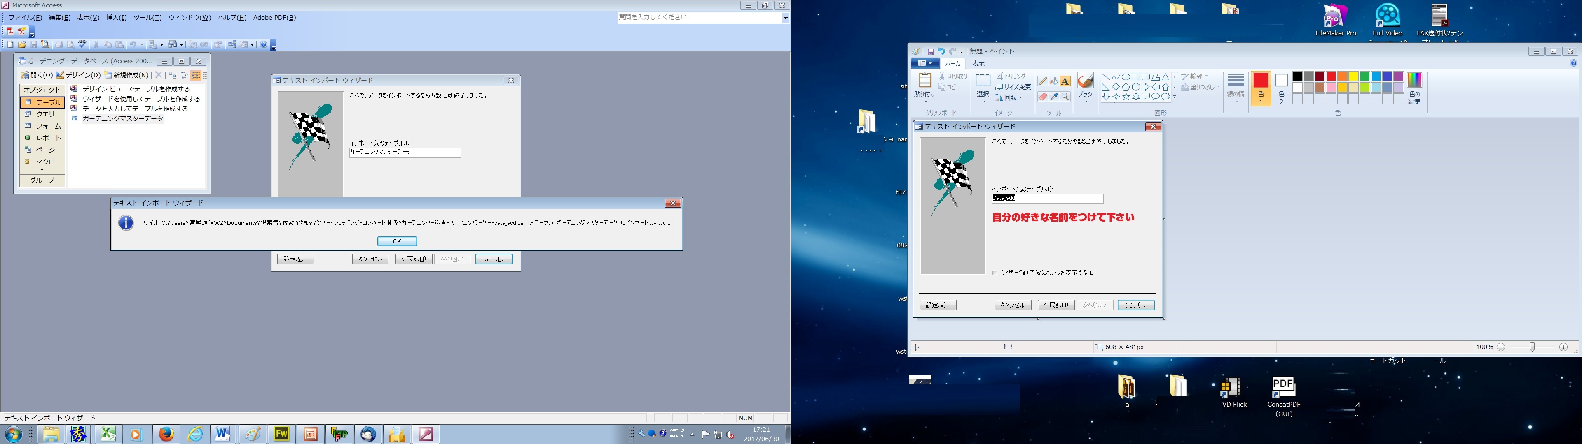Screen dimensions: 1582x444
Task: Select the Pencil tool in Paint
Action: pyautogui.click(x=1042, y=81)
